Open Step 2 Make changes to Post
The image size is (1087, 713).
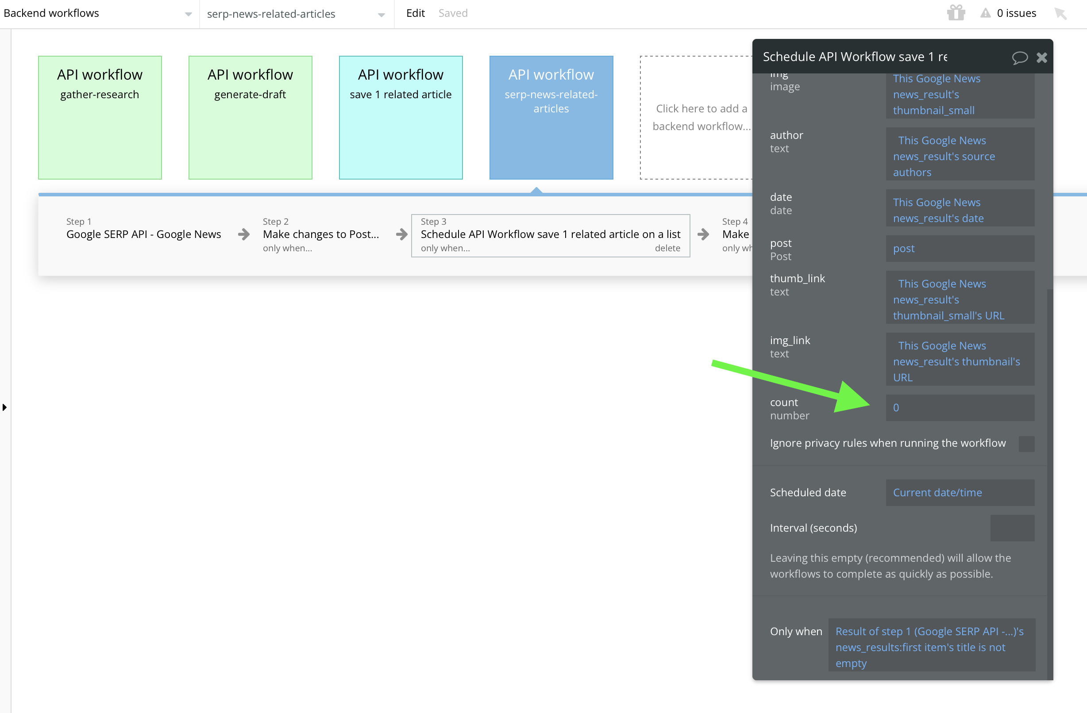click(320, 234)
